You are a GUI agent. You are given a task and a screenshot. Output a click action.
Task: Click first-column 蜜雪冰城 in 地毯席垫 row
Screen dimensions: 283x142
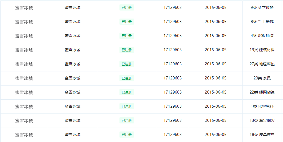pos(24,64)
